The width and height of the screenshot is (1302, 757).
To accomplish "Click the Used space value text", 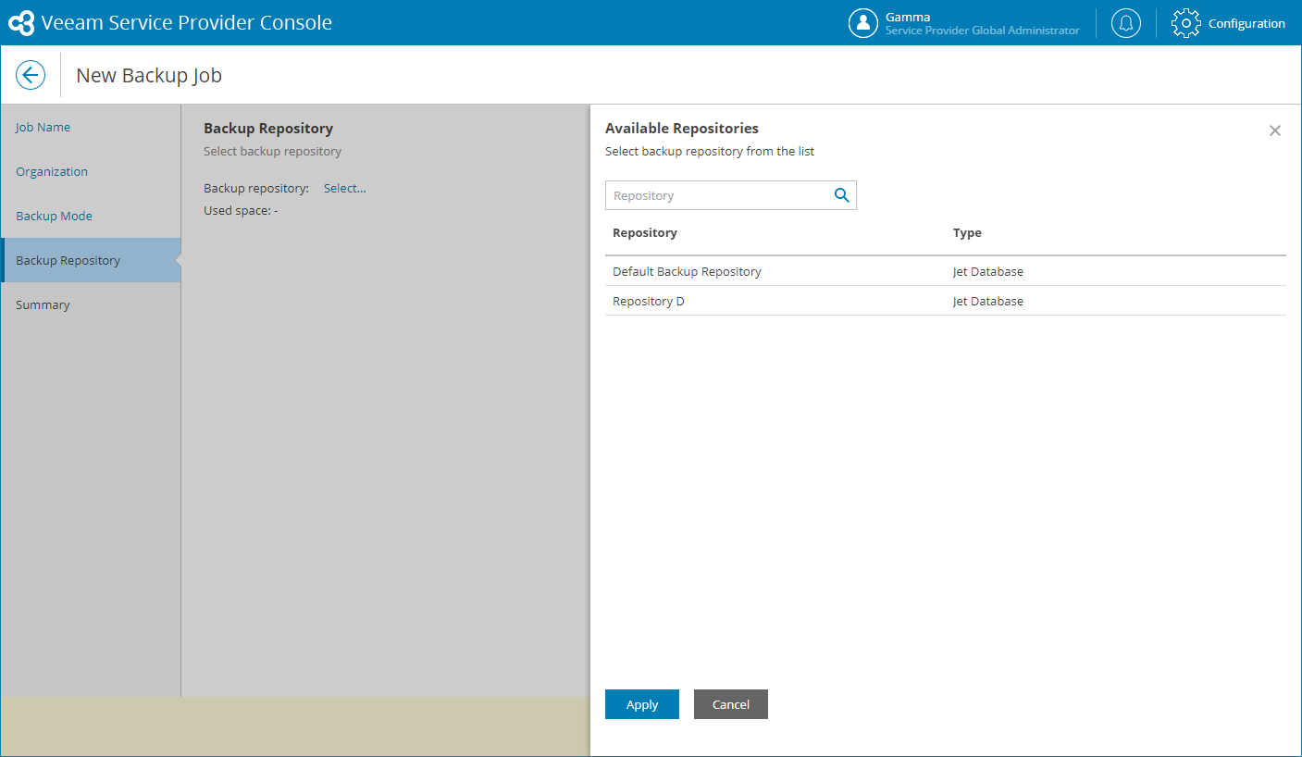I will pyautogui.click(x=276, y=210).
